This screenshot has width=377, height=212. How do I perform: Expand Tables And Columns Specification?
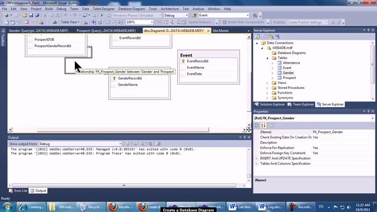coord(257,164)
